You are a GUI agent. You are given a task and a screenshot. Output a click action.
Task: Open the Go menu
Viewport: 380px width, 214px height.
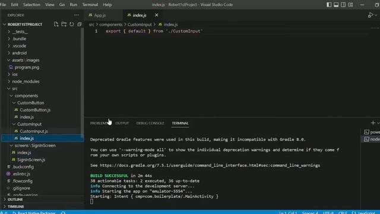[62, 5]
